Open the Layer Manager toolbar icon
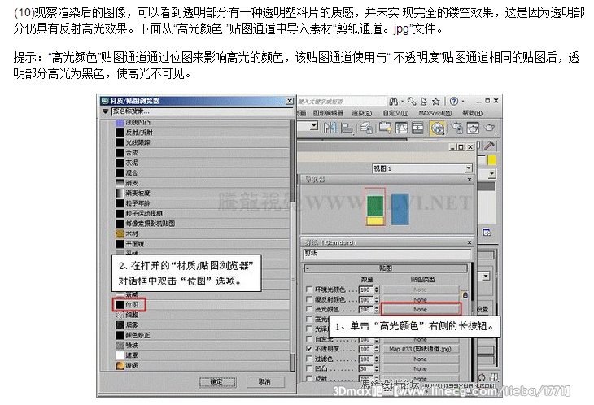 pyautogui.click(x=366, y=128)
